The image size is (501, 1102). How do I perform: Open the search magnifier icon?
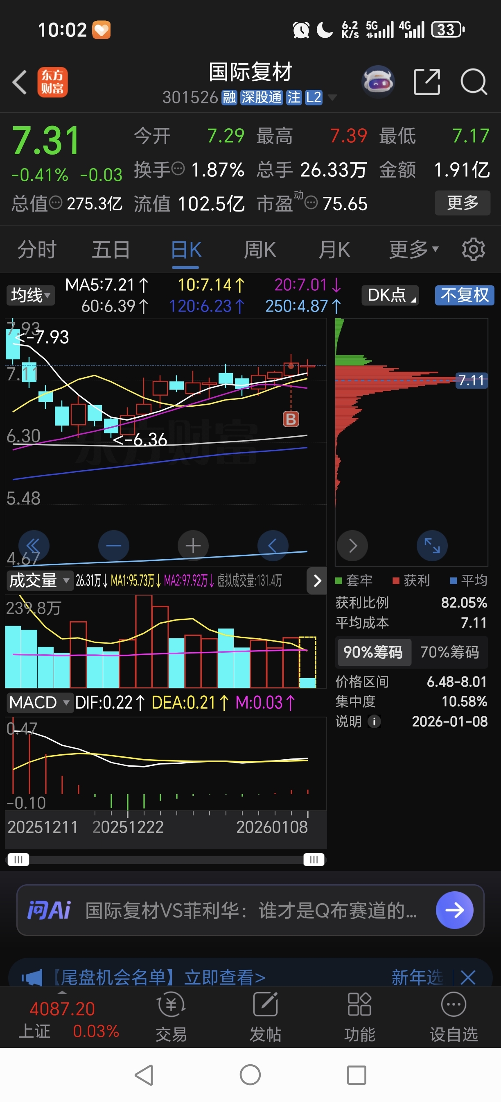pyautogui.click(x=474, y=81)
